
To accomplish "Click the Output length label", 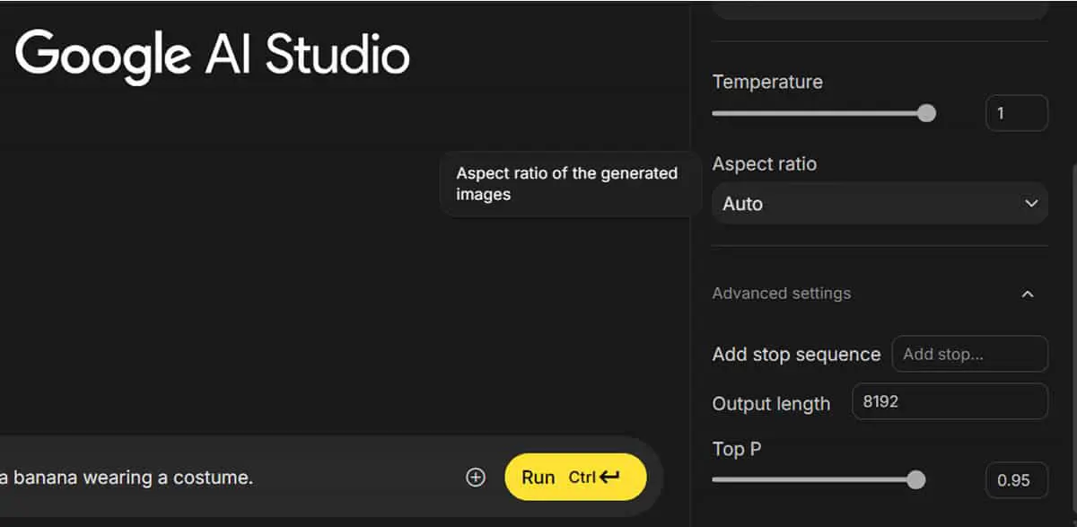I will pos(771,404).
